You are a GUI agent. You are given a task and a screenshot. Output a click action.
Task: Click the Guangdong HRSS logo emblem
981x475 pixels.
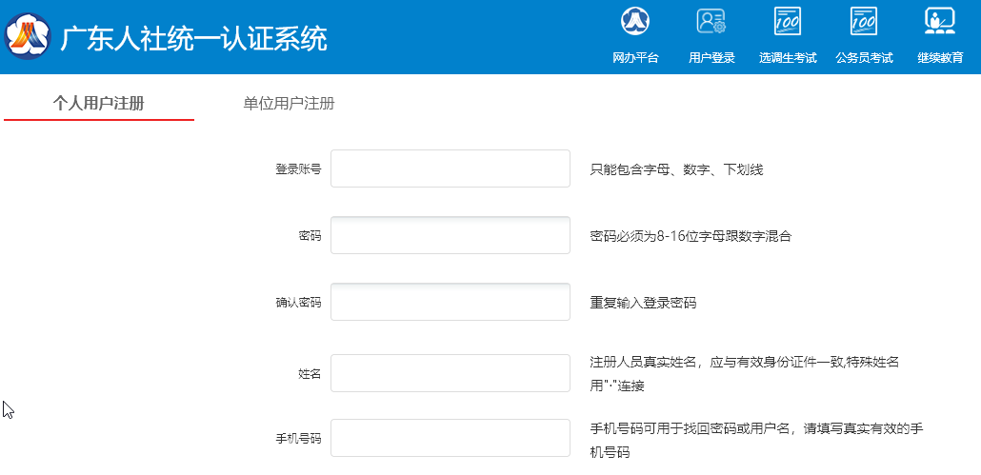[29, 37]
